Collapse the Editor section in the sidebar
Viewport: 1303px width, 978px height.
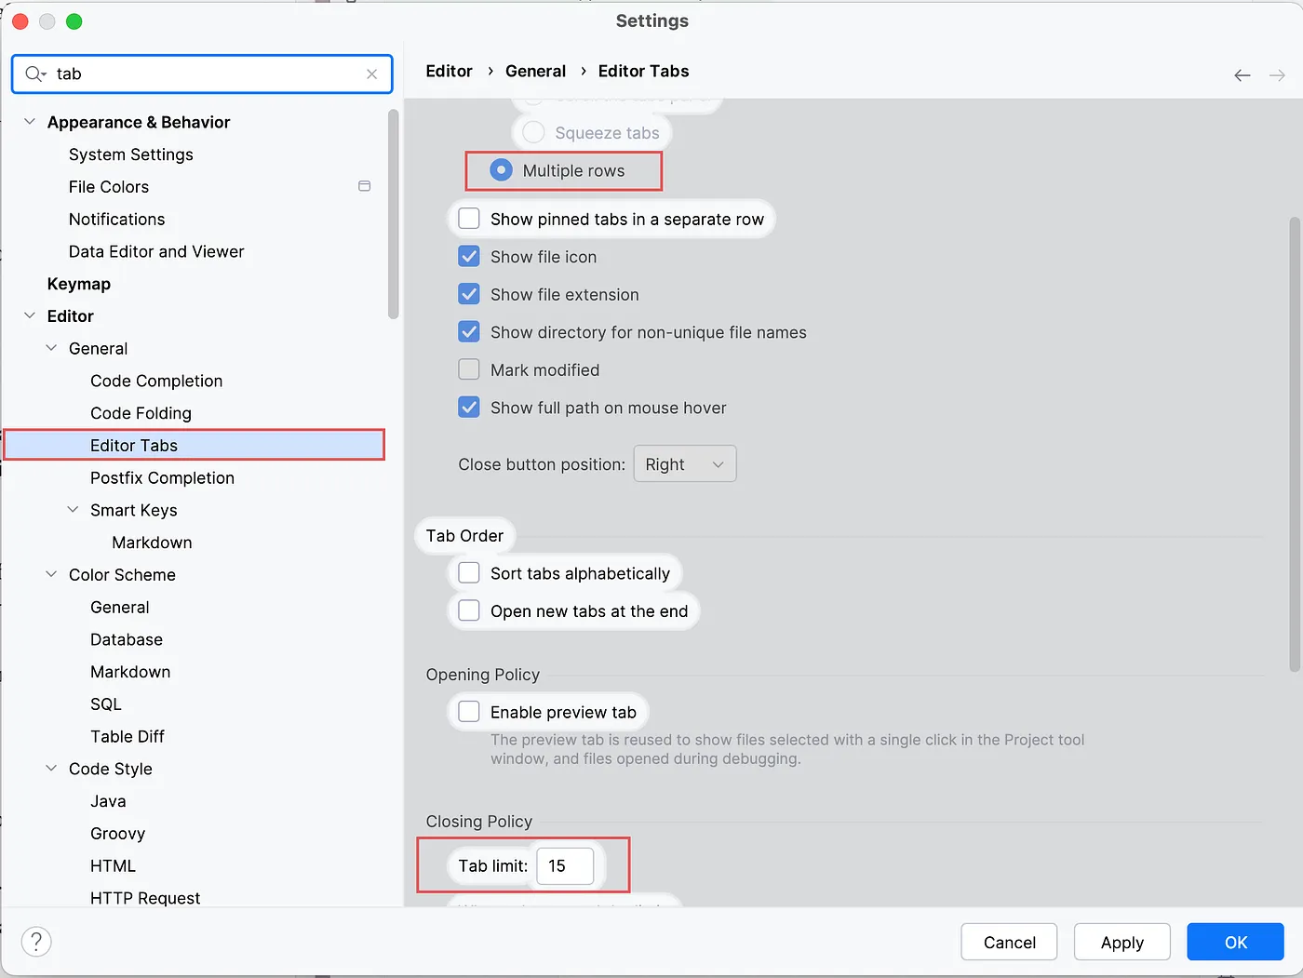29,315
